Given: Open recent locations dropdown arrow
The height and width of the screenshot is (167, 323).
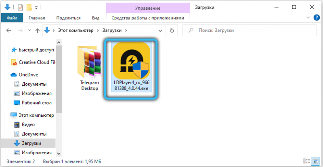Looking at the screenshot, I should click(x=29, y=30).
